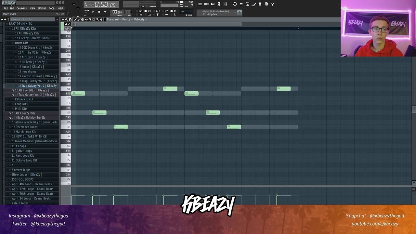Viewport: 416px width, 234px height.
Task: Open the mixer faders icon
Action: pyautogui.click(x=225, y=4)
